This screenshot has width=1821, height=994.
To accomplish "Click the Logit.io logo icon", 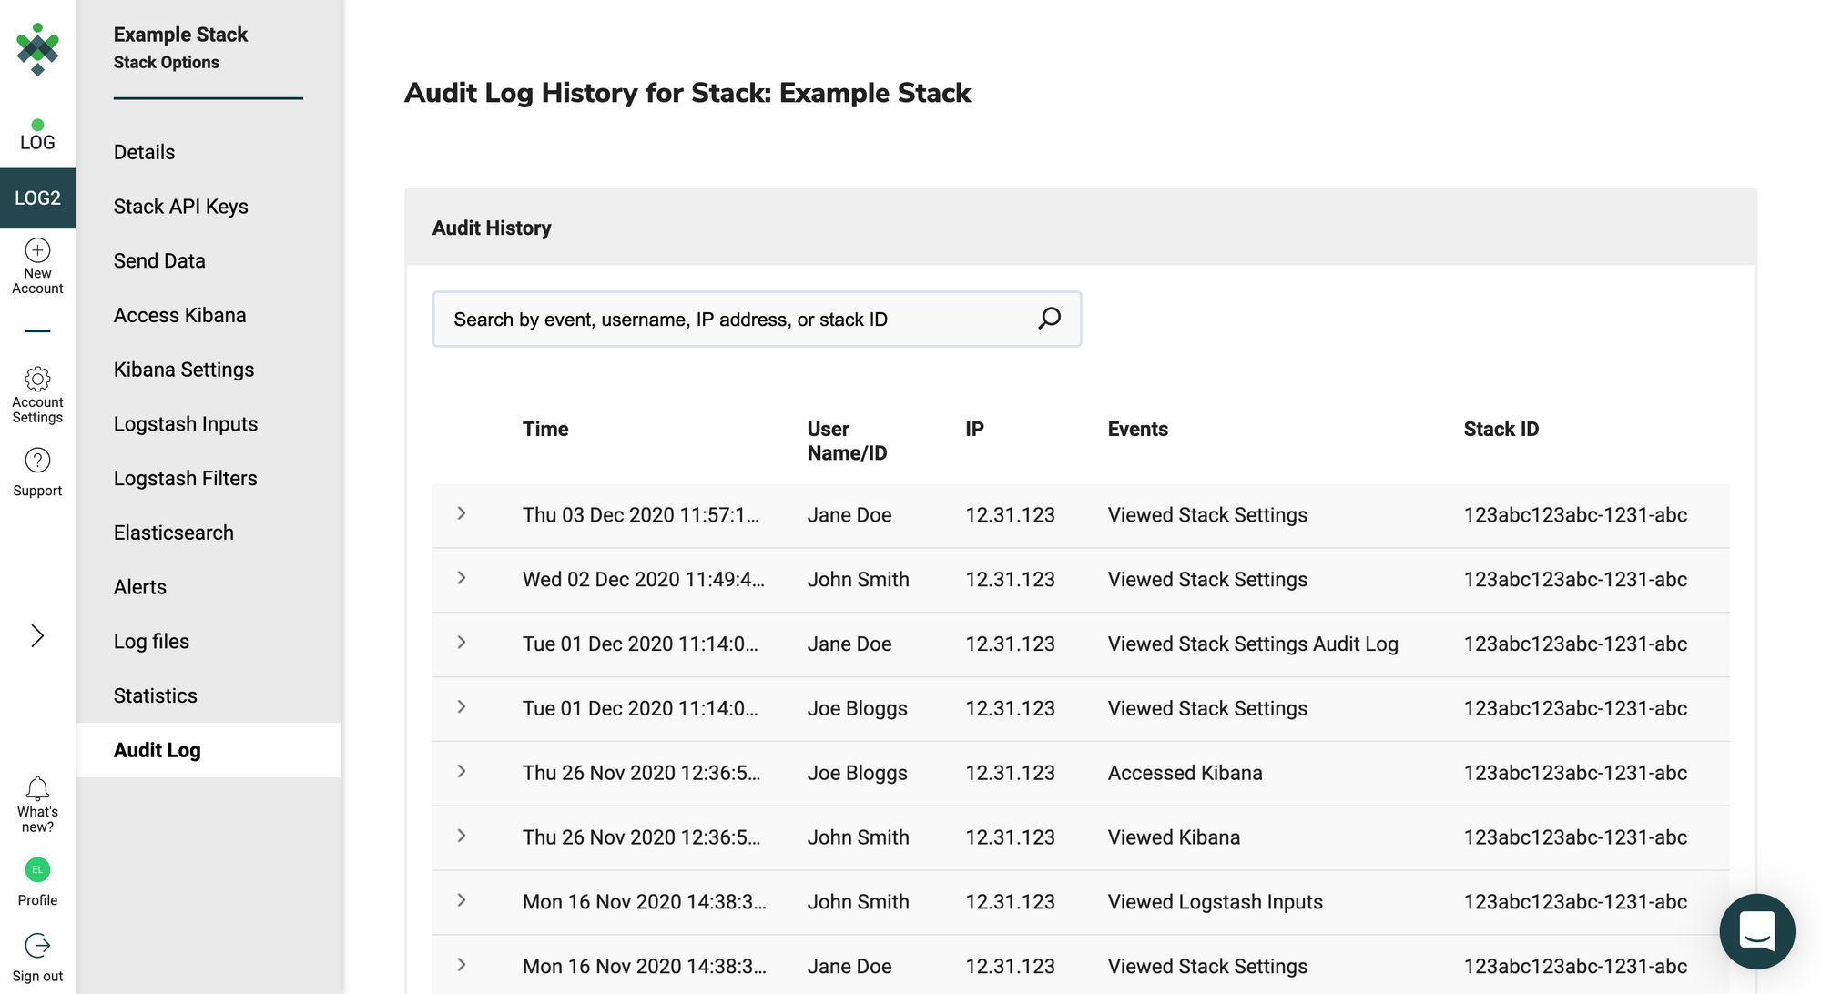I will (37, 49).
